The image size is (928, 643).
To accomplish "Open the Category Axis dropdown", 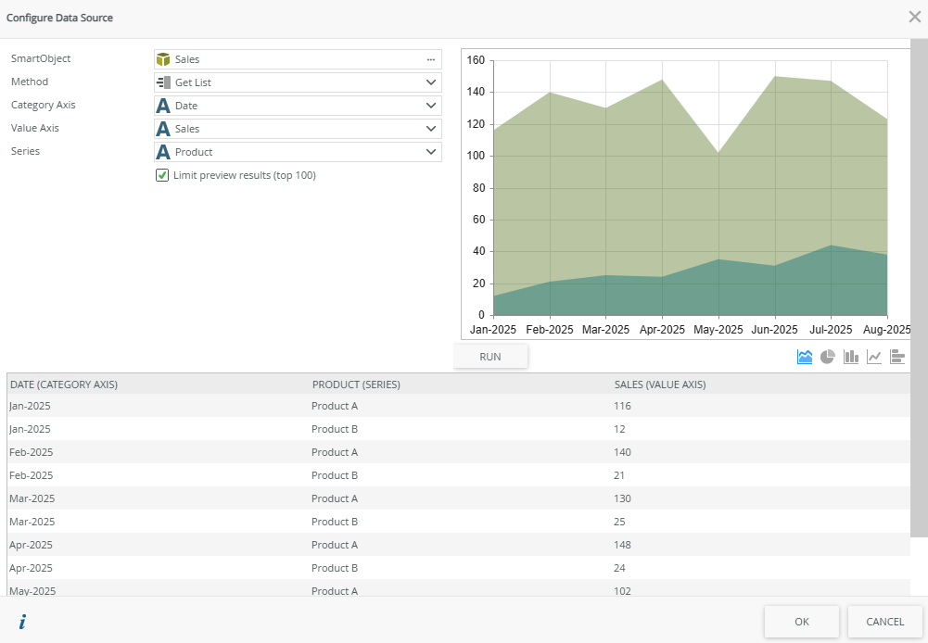I will point(430,106).
